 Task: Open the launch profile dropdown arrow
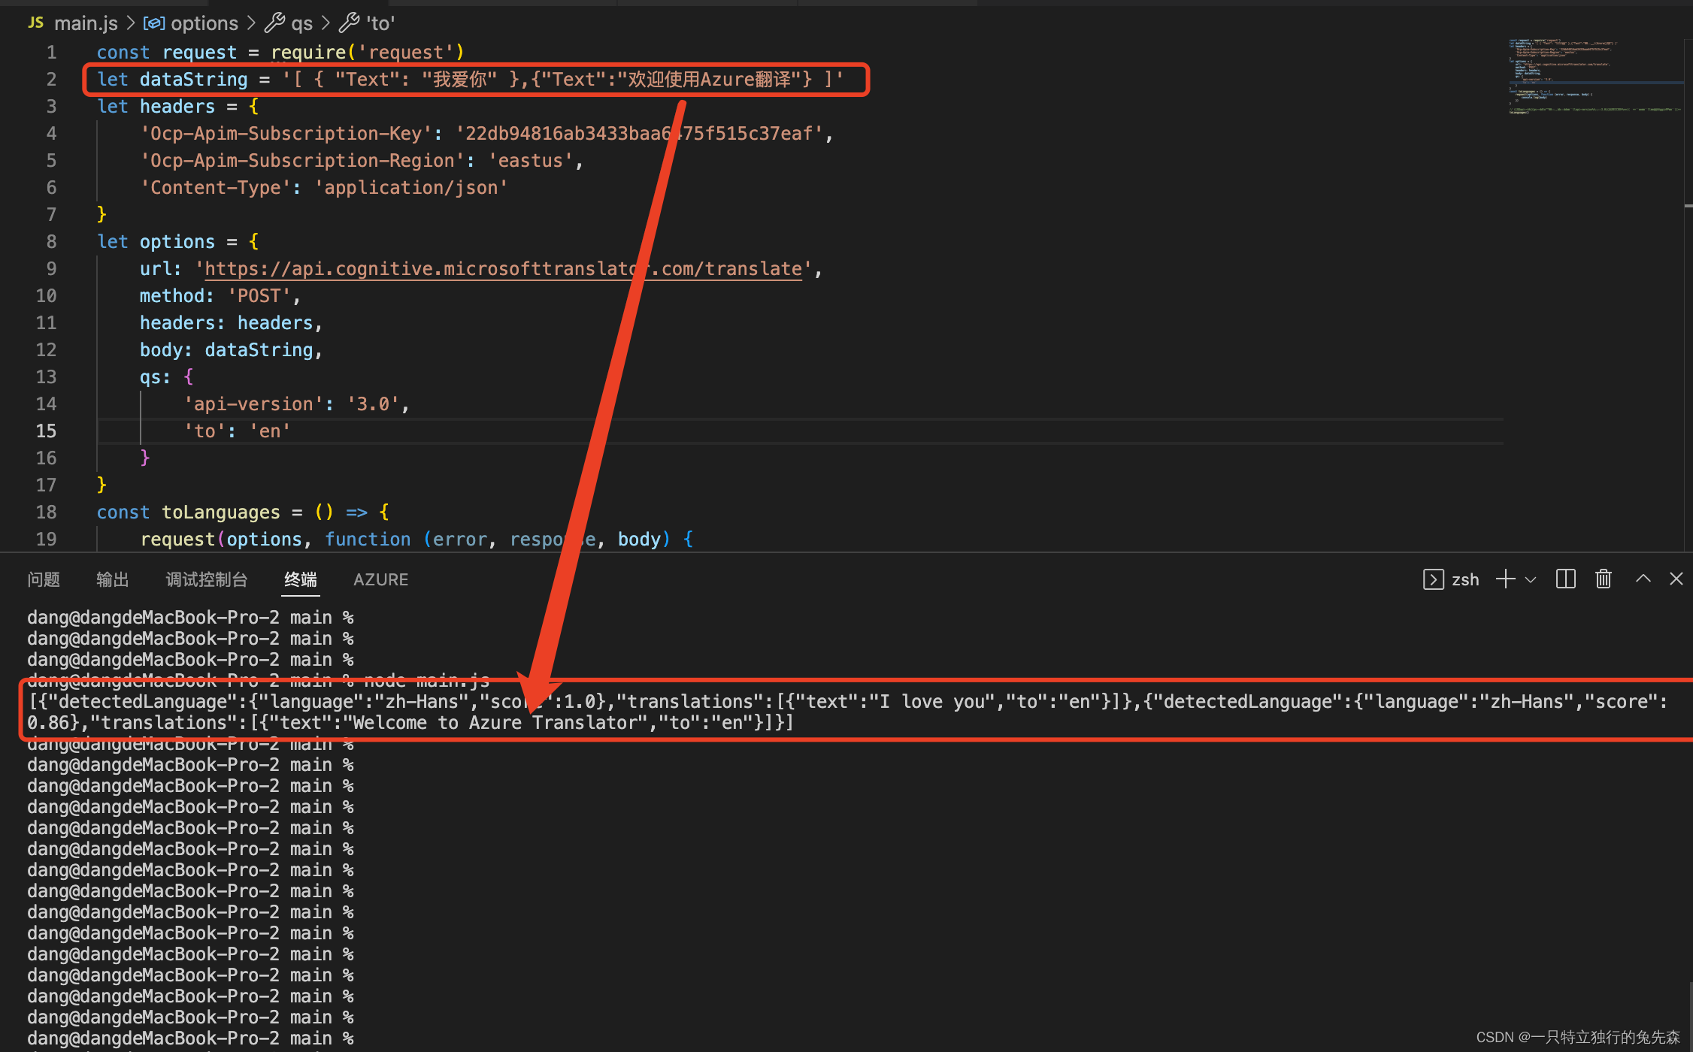[x=1531, y=579]
